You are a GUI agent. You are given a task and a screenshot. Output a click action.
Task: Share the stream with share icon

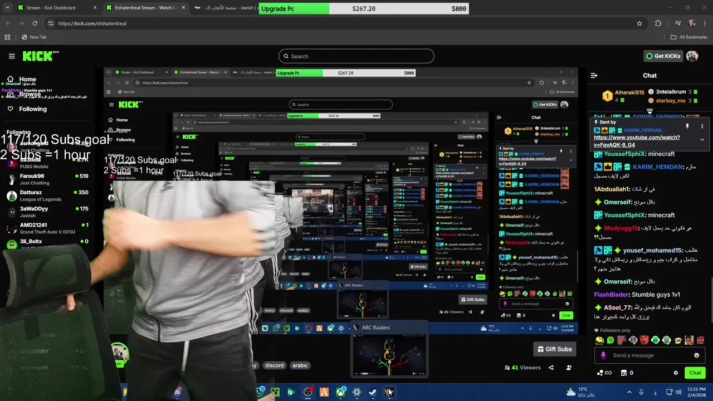[x=551, y=368]
